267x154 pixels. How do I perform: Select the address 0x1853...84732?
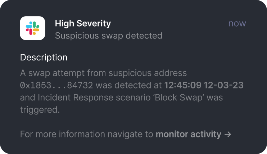click(56, 85)
